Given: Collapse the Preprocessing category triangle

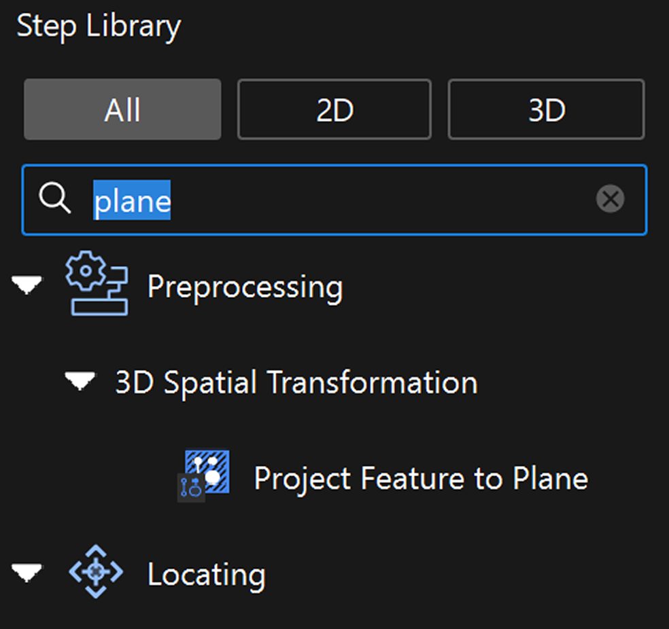Looking at the screenshot, I should (x=27, y=284).
